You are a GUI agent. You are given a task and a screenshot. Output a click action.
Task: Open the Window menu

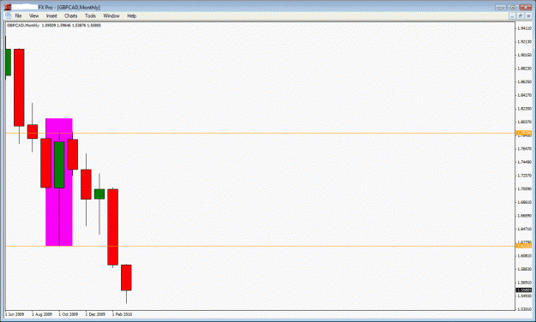tap(111, 16)
